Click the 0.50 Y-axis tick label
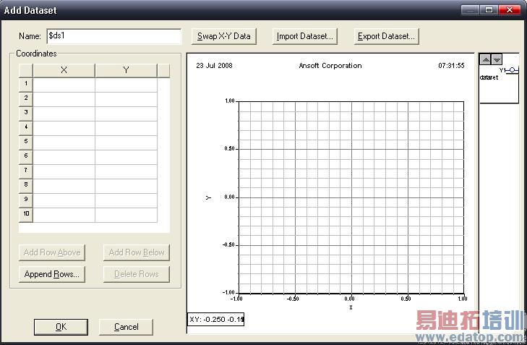The image size is (527, 345). (230, 148)
